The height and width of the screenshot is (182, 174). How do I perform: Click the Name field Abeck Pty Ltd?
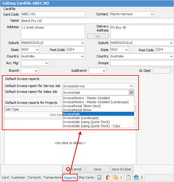(97, 21)
